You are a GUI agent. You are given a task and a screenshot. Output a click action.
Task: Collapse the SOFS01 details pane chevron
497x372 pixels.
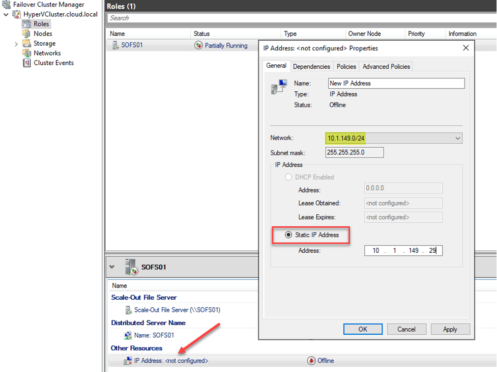pos(112,267)
